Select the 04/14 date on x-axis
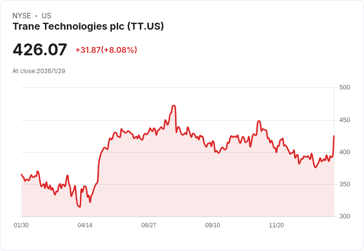This screenshot has height=251, width=364. [x=85, y=225]
